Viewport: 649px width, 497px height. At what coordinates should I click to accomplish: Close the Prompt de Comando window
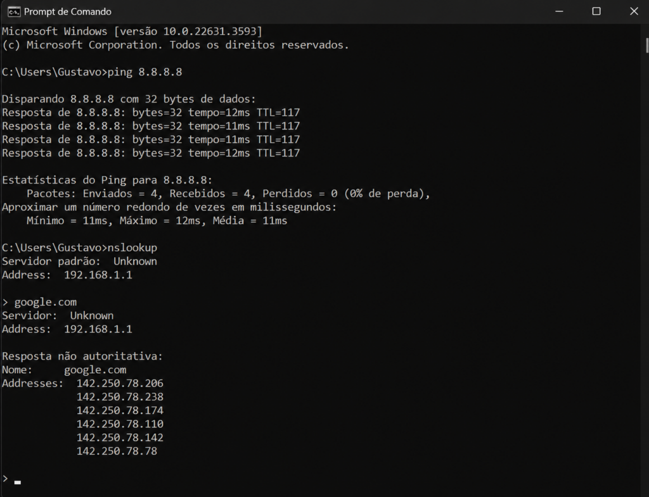pyautogui.click(x=634, y=11)
